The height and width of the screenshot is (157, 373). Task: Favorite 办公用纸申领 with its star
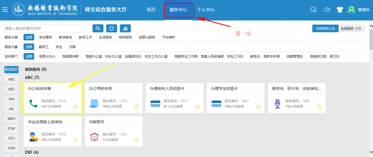[136, 107]
